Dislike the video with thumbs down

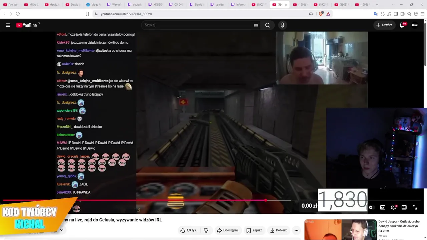coord(206,230)
